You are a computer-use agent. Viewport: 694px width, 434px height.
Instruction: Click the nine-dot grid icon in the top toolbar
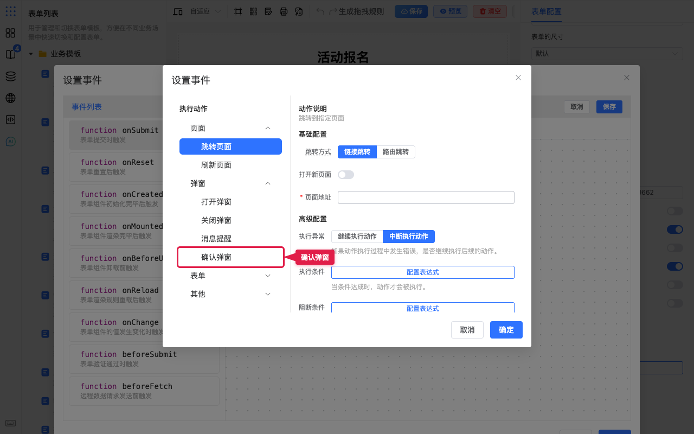click(x=253, y=11)
